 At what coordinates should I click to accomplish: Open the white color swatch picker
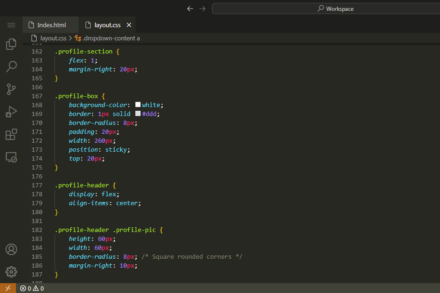point(138,105)
